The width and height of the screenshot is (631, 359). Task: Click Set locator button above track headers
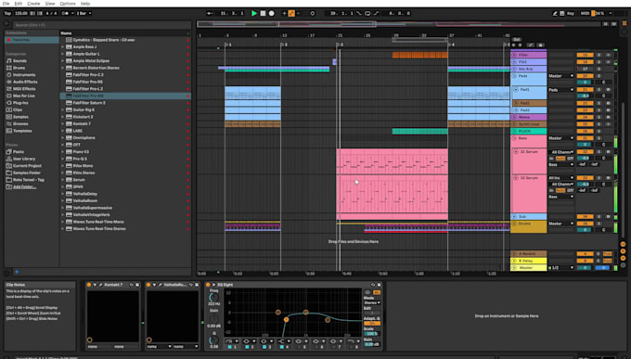tap(517, 40)
